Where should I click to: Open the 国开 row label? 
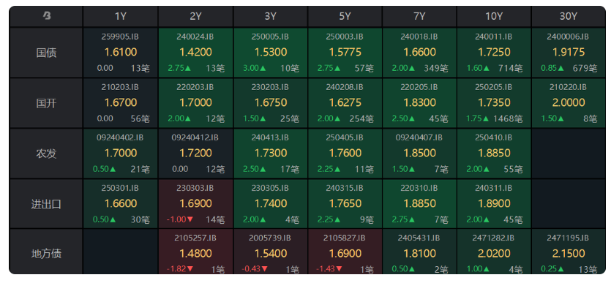[x=46, y=103]
